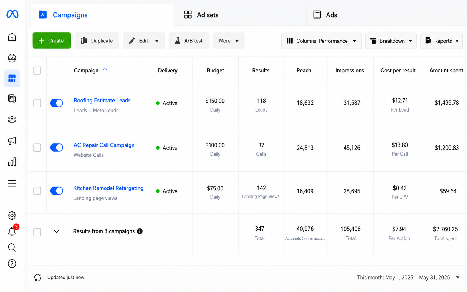
Task: Check the AC Repair Call Campaign checkbox
Action: click(x=37, y=147)
